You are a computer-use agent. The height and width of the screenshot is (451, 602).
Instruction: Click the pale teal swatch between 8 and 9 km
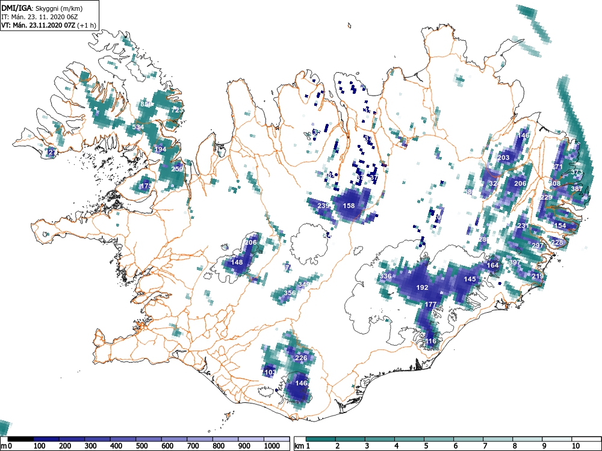click(527, 439)
